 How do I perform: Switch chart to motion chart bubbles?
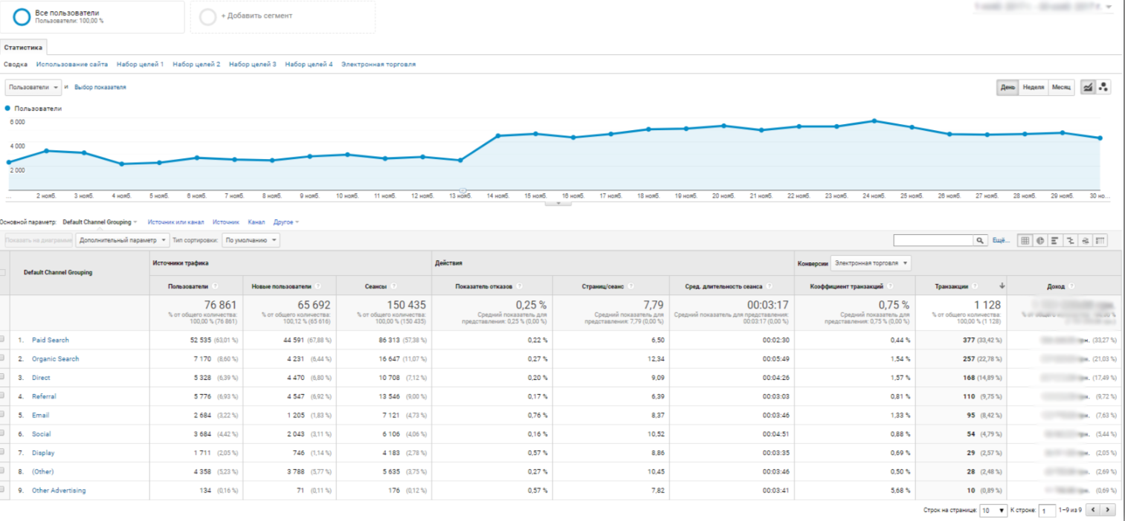click(1103, 88)
